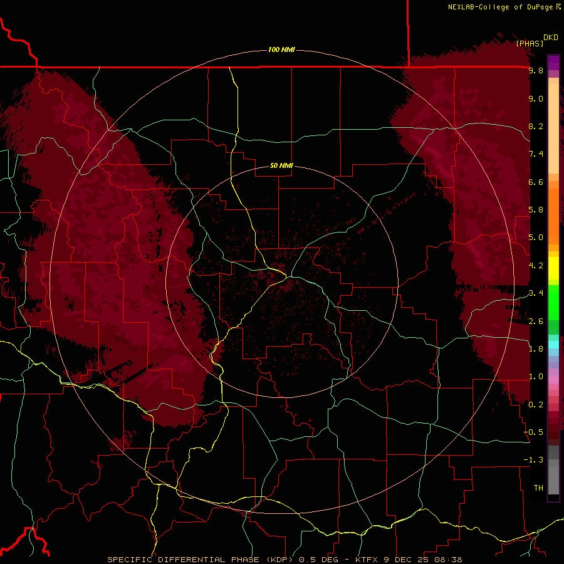This screenshot has width=564, height=564.
Task: Select the 100 NMI range ring label
Action: point(281,50)
